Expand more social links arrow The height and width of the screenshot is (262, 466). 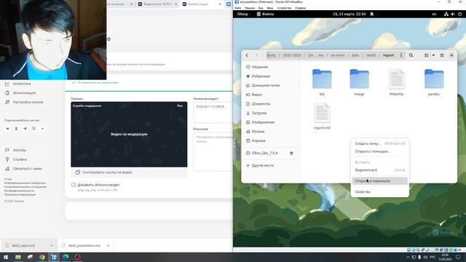click(42, 129)
